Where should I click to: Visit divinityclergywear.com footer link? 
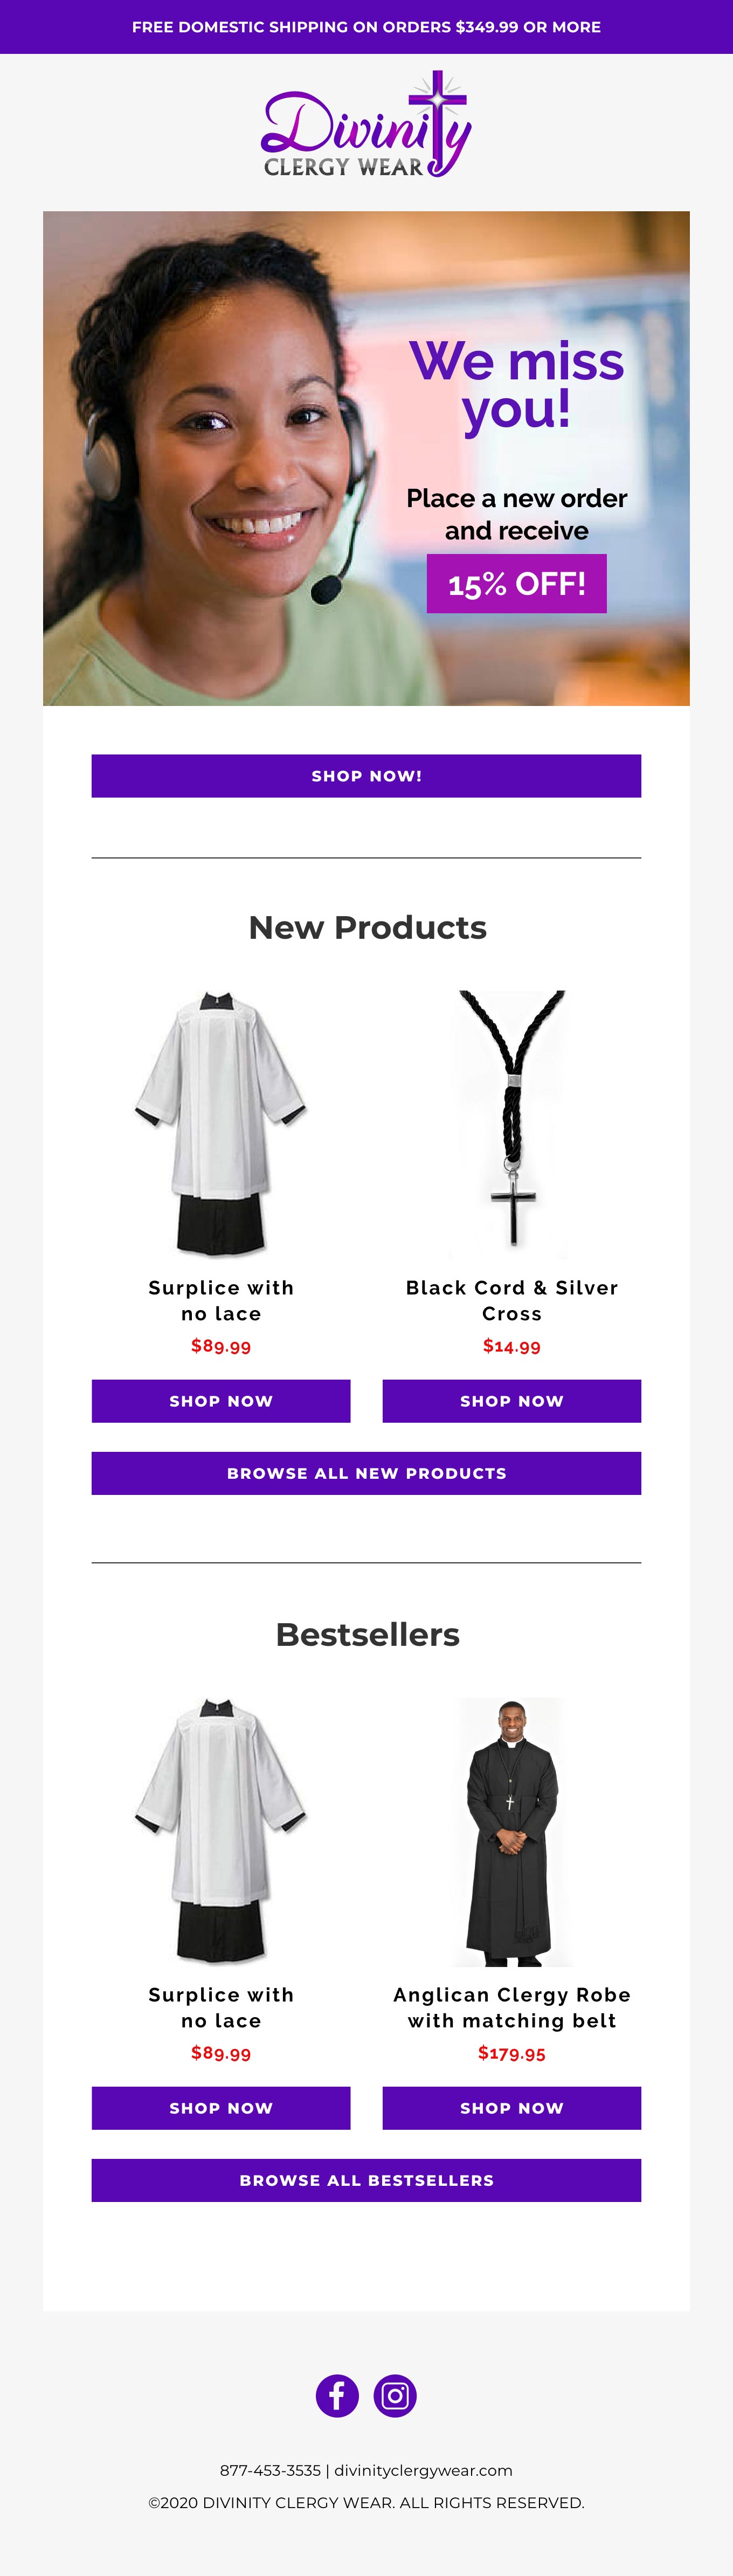coord(423,2470)
